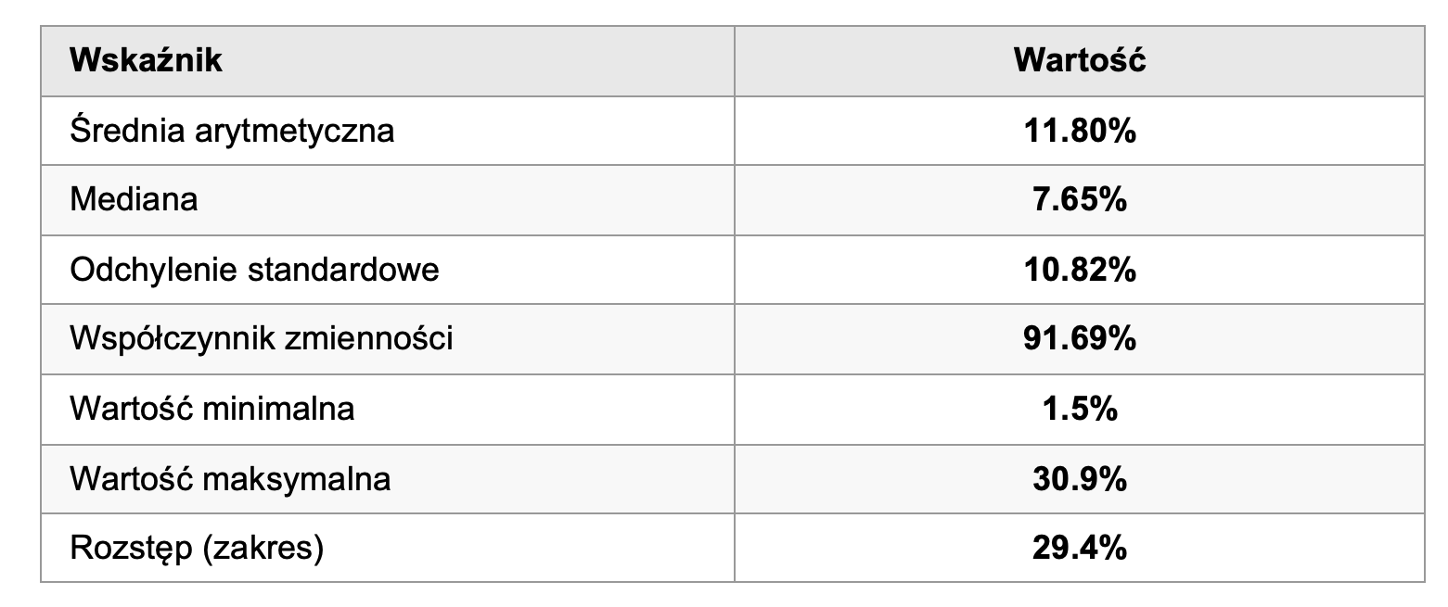Click the Mediana row label
The width and height of the screenshot is (1448, 607).
(x=134, y=200)
